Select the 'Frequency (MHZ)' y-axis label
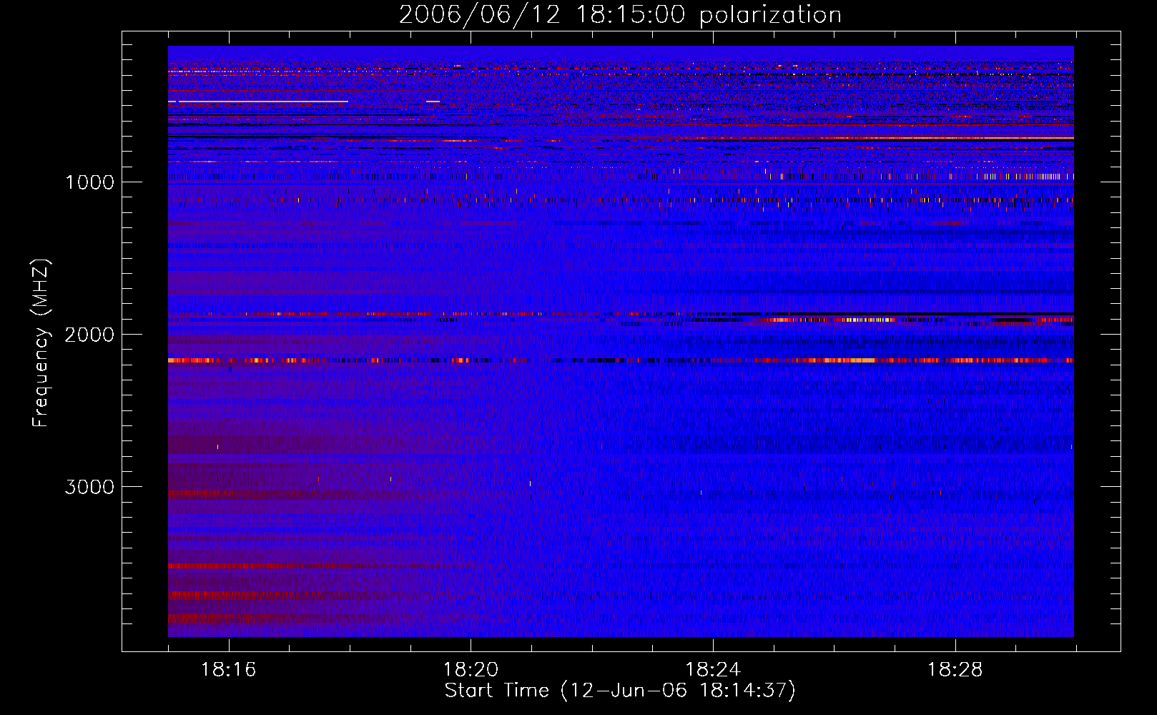The width and height of the screenshot is (1157, 715). point(41,344)
